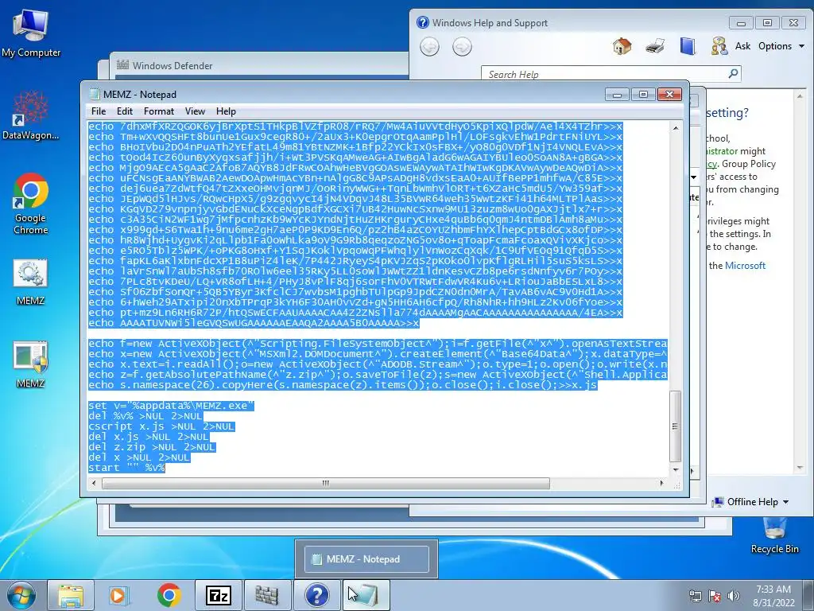Click the Action Center flag tray icon
This screenshot has height=611, width=814.
click(x=715, y=596)
